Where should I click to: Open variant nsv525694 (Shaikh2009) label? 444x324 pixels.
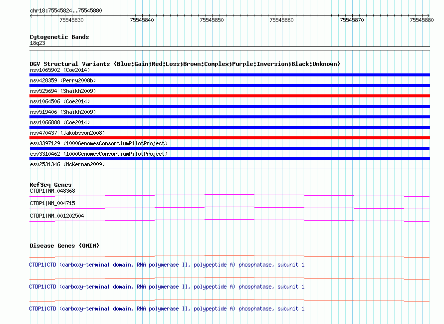63,91
